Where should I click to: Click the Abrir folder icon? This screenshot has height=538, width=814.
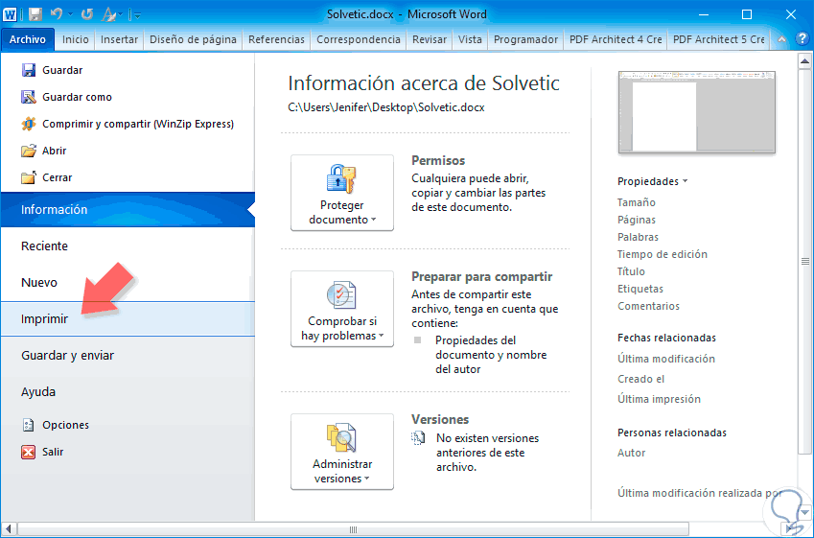[x=28, y=151]
